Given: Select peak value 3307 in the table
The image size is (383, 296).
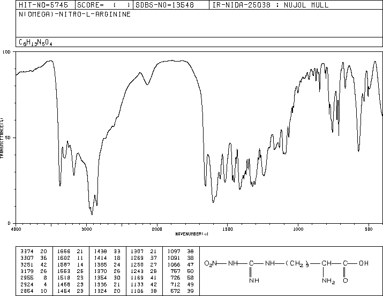Looking at the screenshot, I should tap(27, 257).
